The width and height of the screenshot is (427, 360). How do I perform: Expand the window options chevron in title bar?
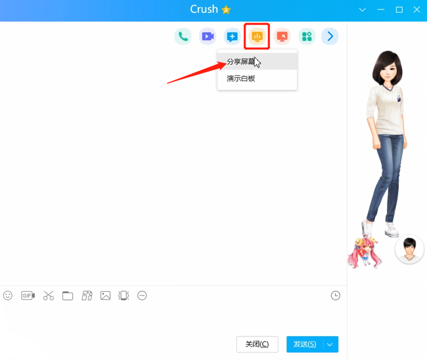[x=362, y=10]
